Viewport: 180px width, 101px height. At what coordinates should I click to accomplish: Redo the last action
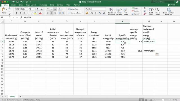click(27, 2)
